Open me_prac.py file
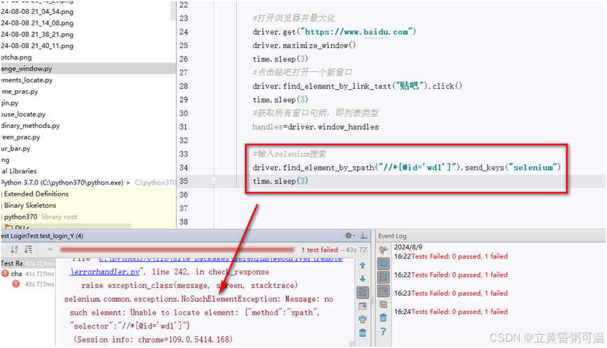Image resolution: width=607 pixels, height=348 pixels. [x=20, y=92]
